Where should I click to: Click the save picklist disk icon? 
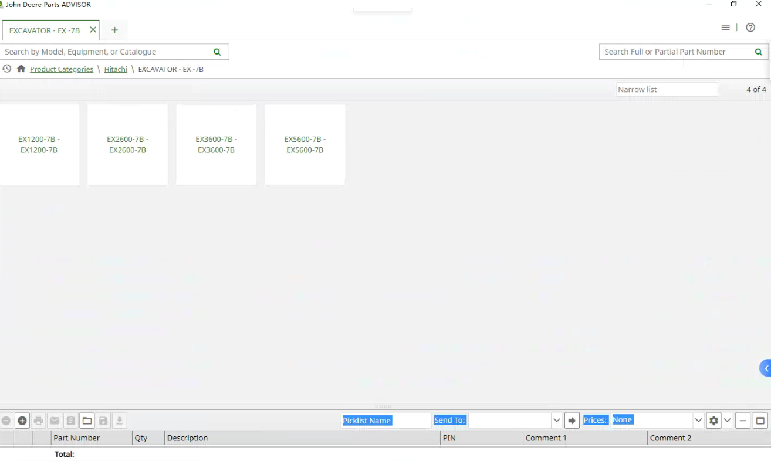point(103,421)
